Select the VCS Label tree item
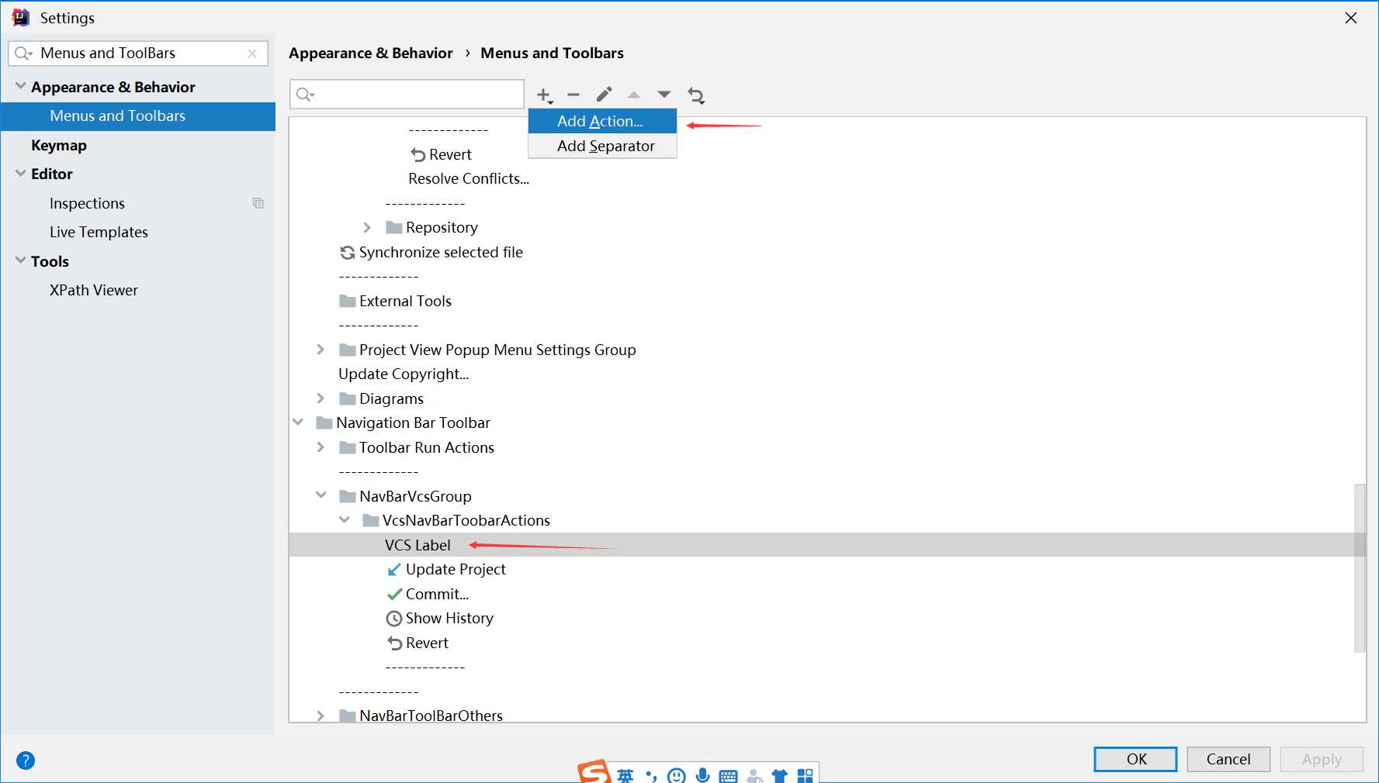The width and height of the screenshot is (1379, 783). coord(418,545)
